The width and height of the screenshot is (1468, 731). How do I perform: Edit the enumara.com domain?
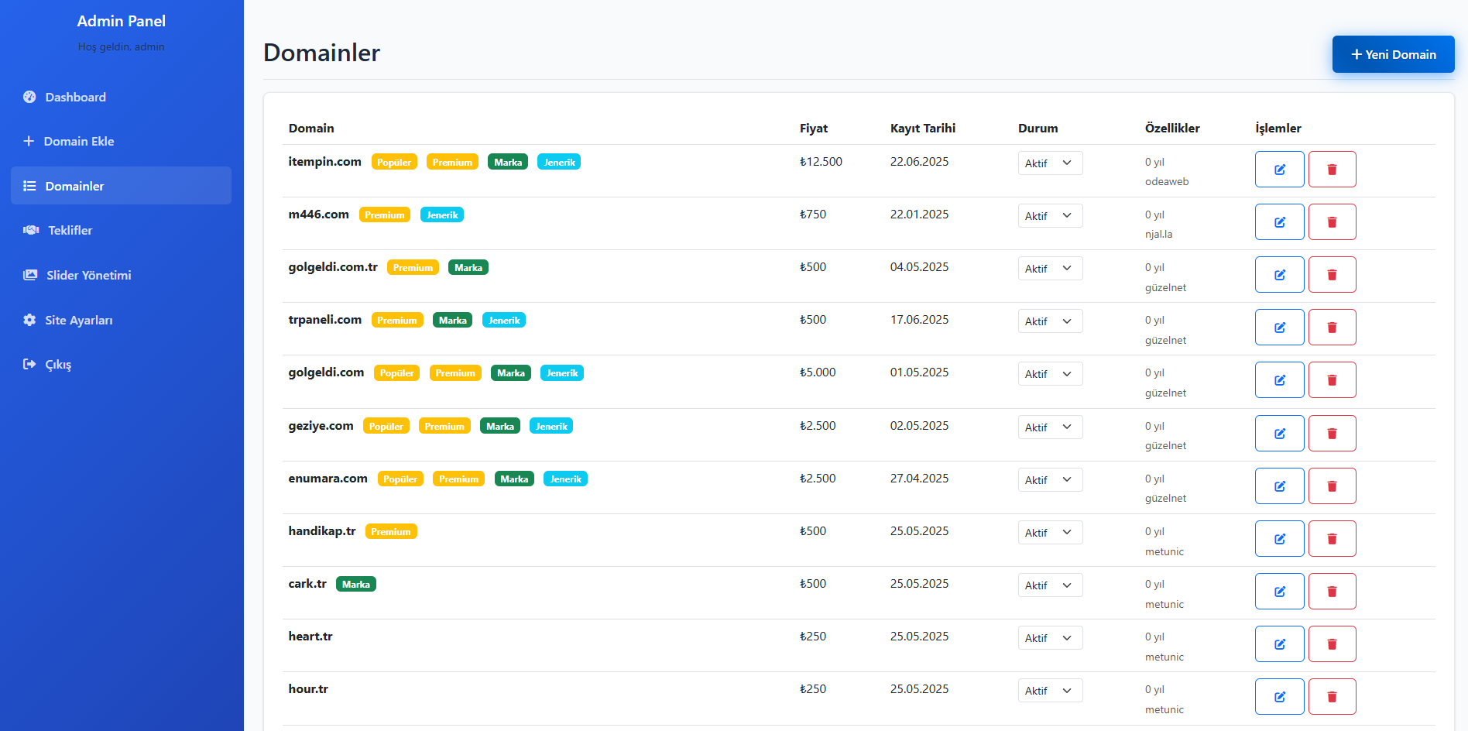[x=1279, y=486]
